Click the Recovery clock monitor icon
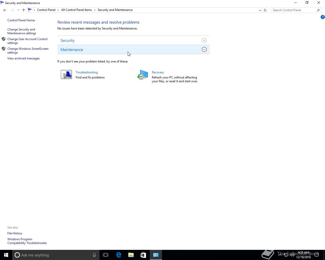325x260 pixels. click(142, 75)
